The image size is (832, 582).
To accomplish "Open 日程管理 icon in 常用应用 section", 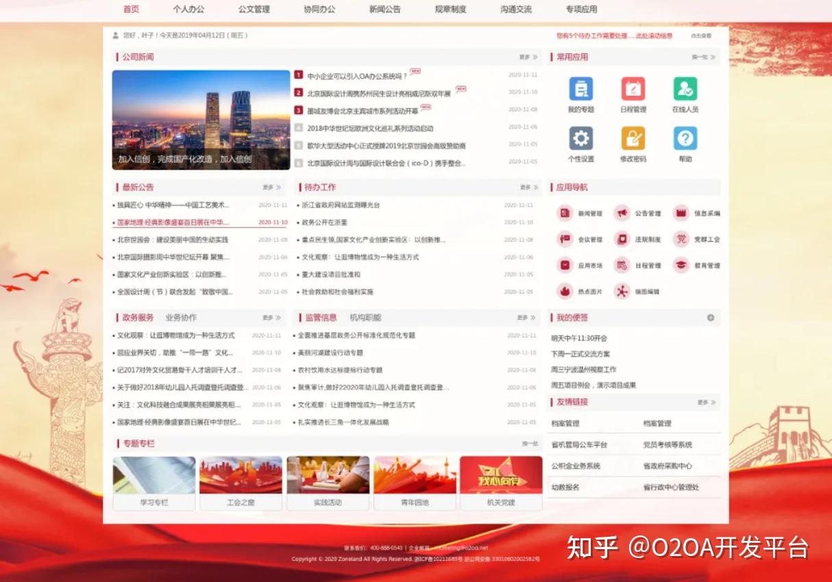I will [633, 89].
